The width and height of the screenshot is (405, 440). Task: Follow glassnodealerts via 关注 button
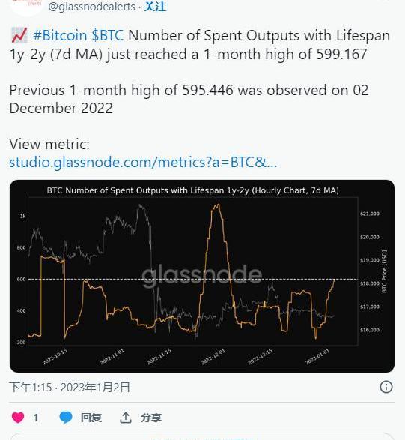(155, 7)
